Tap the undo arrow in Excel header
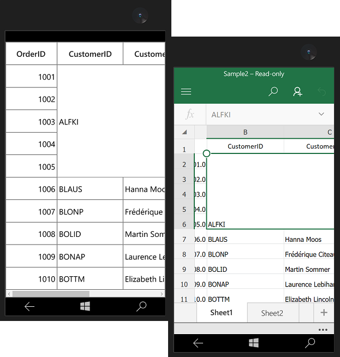Viewport: 340px width, 357px height. pos(321,92)
